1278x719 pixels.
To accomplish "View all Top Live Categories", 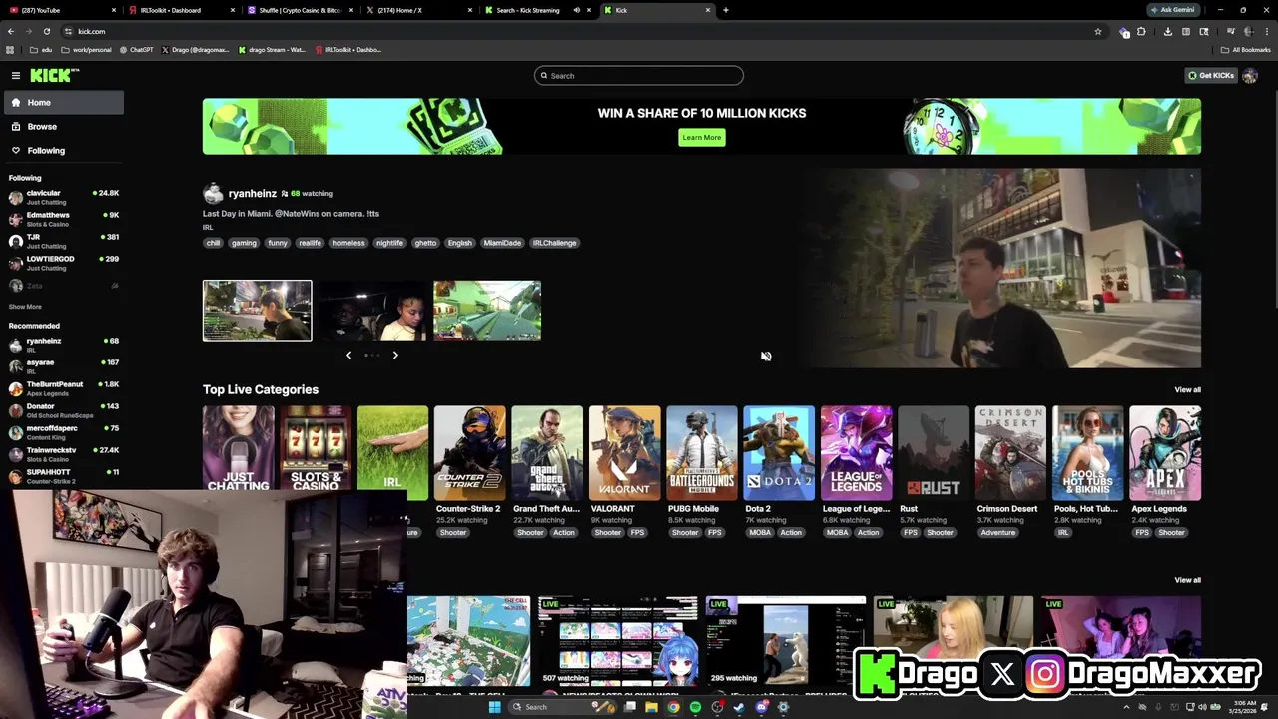I will coord(1187,390).
